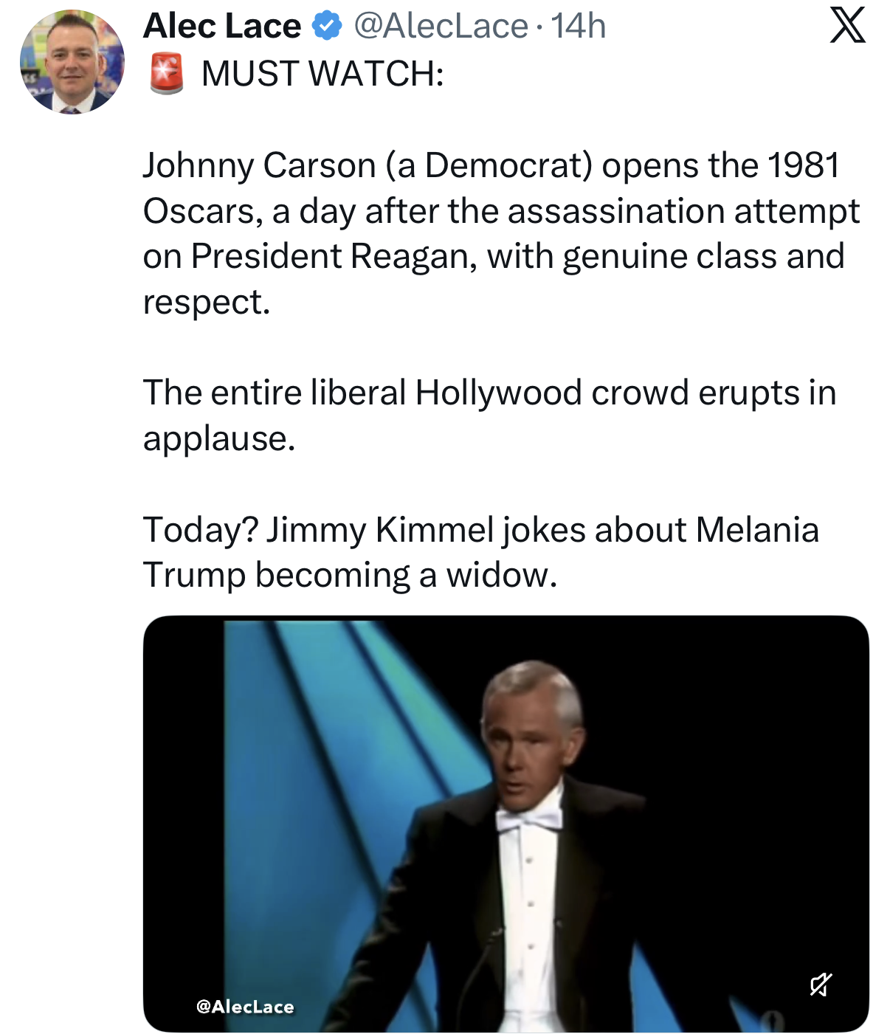Click the white bow tie in the video
890x1034 pixels.
tap(528, 819)
